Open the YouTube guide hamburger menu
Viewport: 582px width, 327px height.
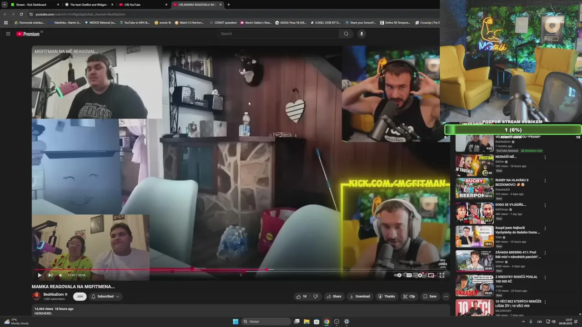pos(8,34)
